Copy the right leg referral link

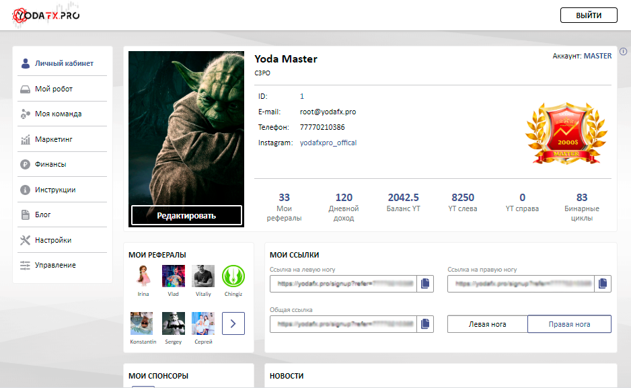603,284
